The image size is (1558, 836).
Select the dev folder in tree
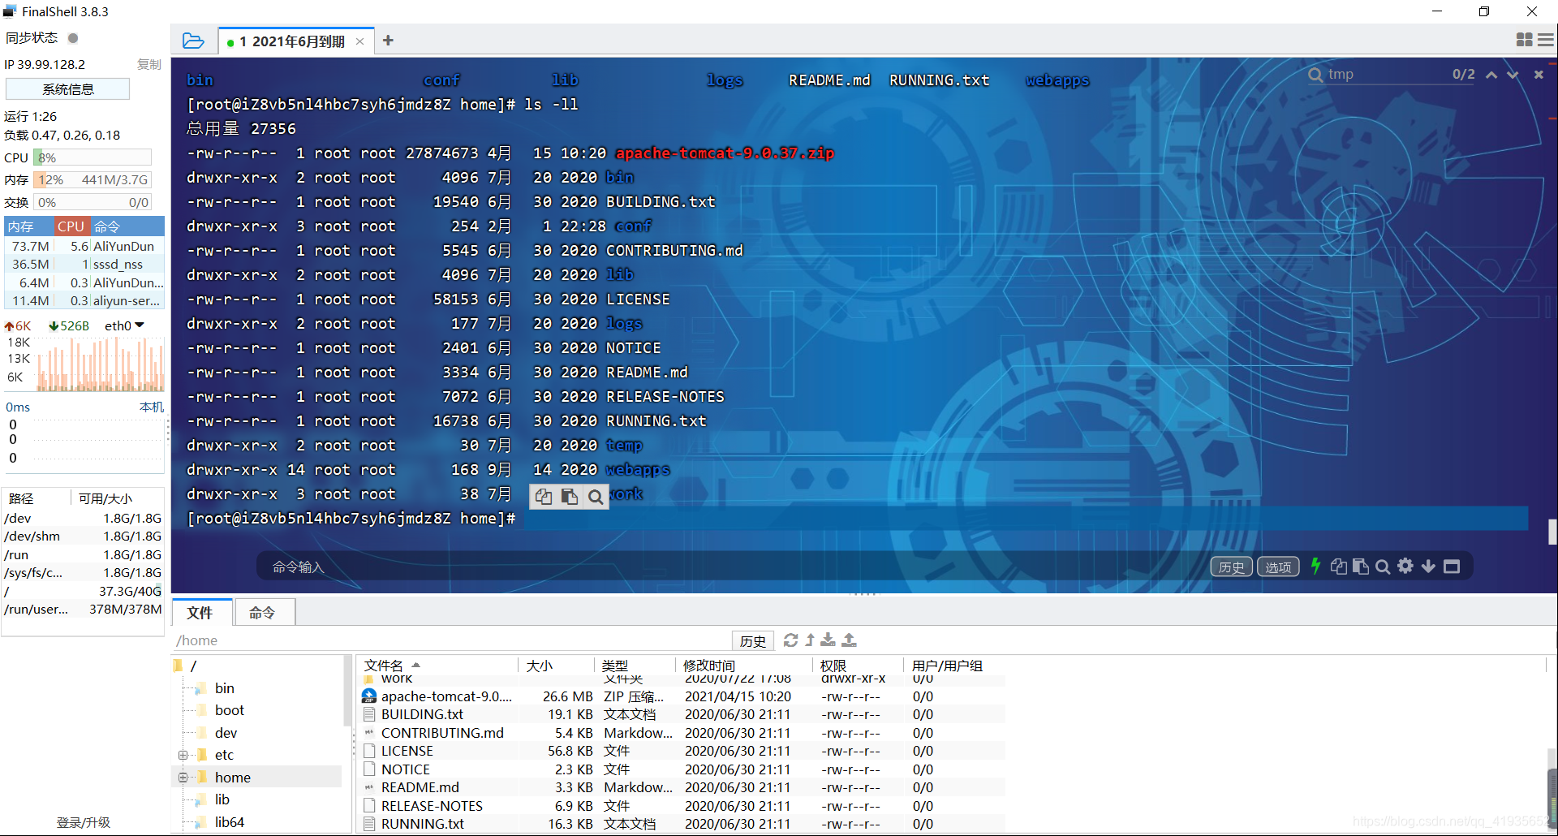[226, 733]
